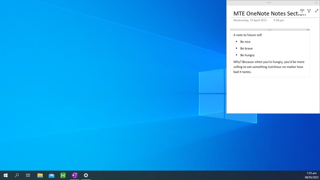Select the pen tool icon in the note window
320x180 pixels.
309,11
